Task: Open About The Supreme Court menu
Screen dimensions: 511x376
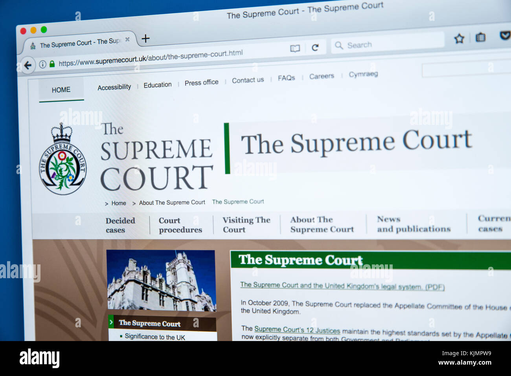Action: tap(322, 224)
